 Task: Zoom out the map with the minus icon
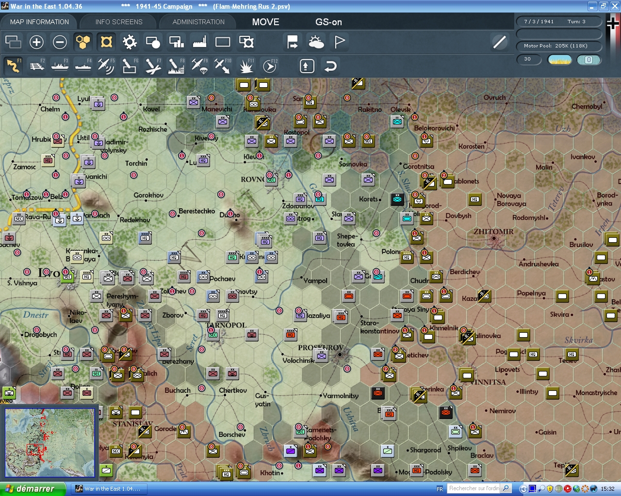point(60,42)
